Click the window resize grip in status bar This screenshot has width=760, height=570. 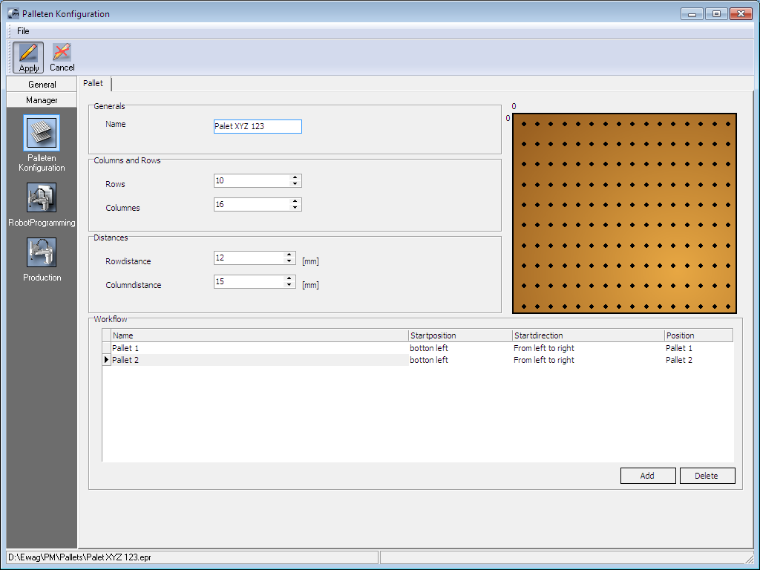click(748, 558)
